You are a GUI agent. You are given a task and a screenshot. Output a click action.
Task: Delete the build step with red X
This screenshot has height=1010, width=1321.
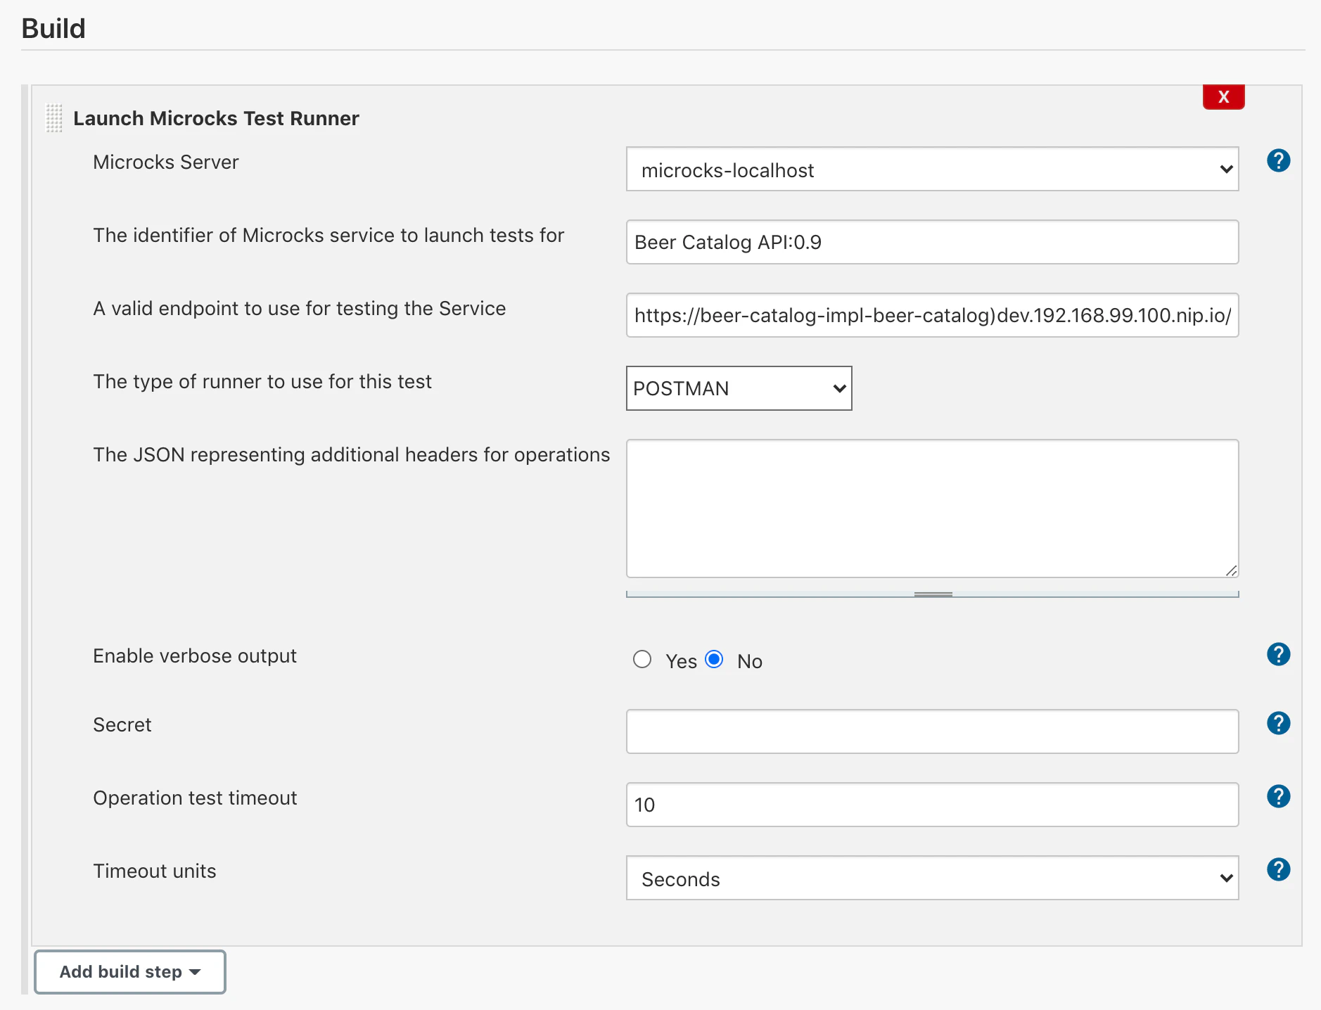click(1223, 97)
